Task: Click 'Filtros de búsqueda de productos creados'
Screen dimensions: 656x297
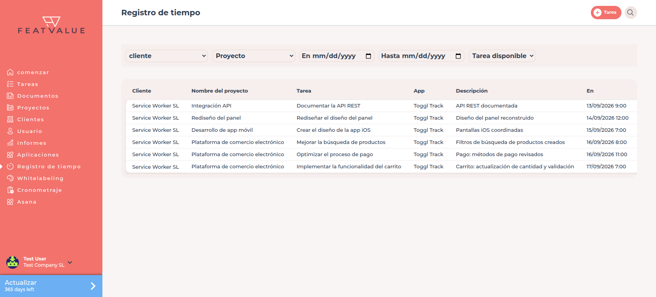Action: pos(510,142)
